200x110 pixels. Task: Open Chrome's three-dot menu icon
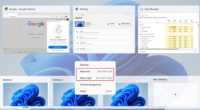click(68, 16)
